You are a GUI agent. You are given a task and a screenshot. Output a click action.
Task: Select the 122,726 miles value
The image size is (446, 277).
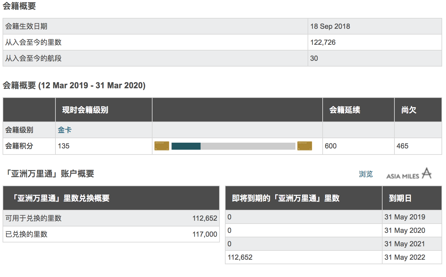point(323,42)
